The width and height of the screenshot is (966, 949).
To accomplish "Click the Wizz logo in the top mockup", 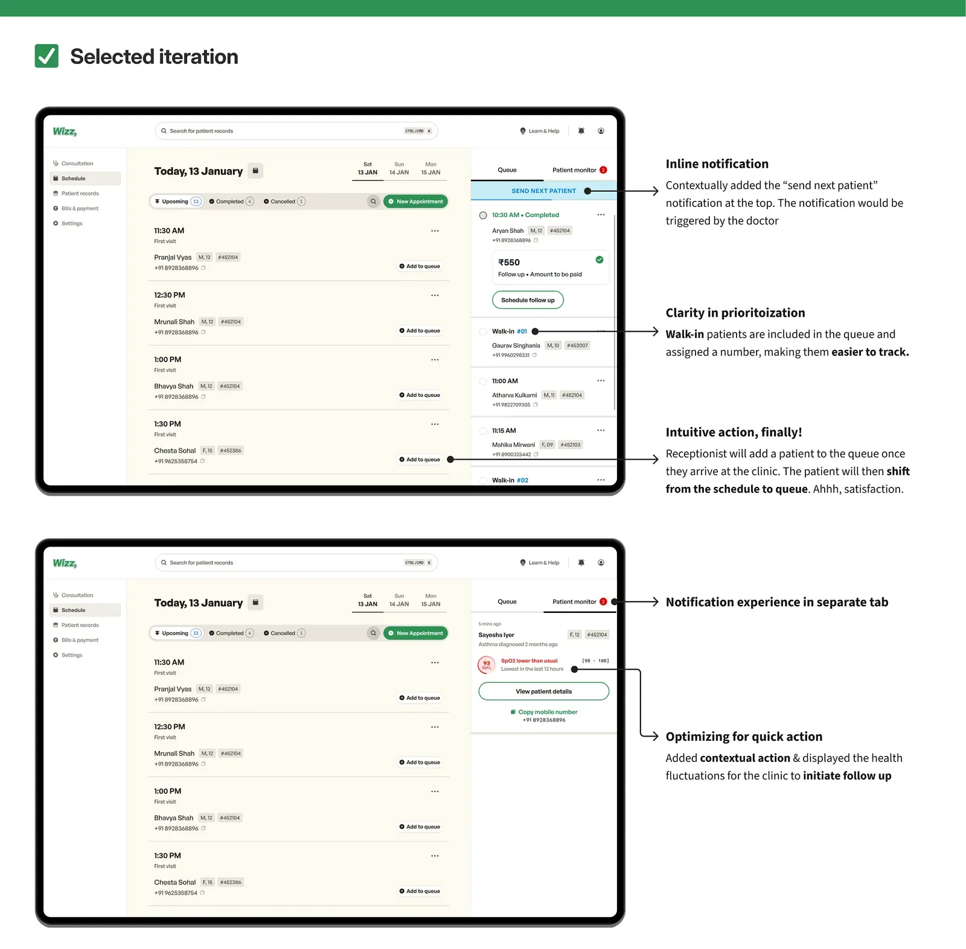I will pyautogui.click(x=65, y=132).
